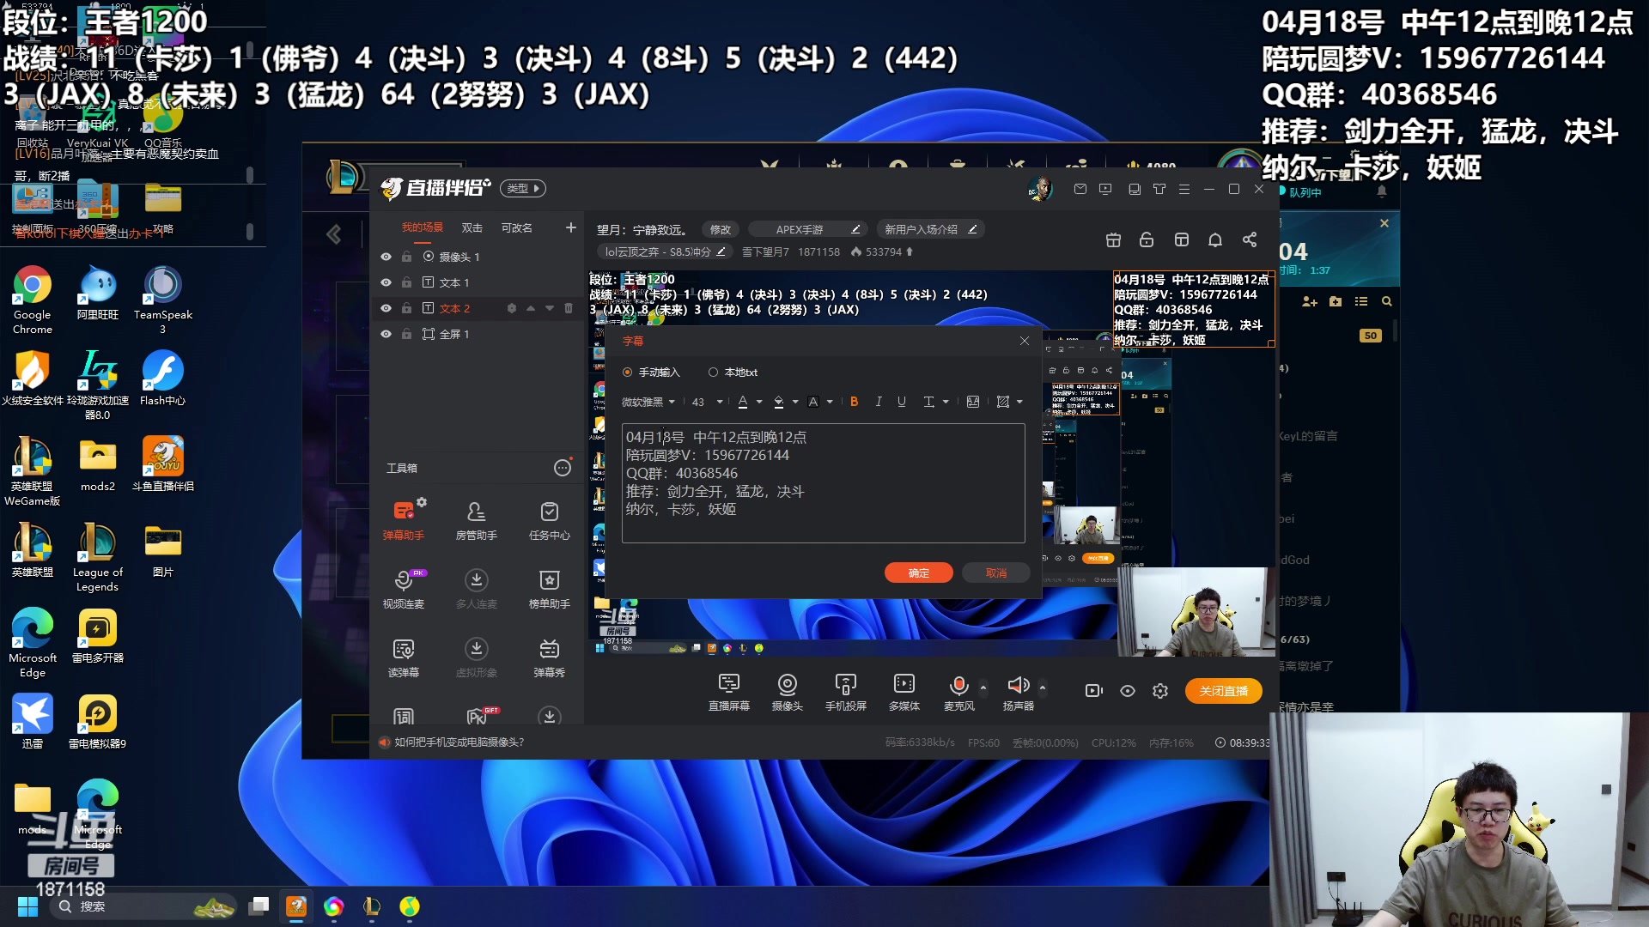
Task: Expand the text outline A dropdown arrow
Action: click(x=830, y=402)
